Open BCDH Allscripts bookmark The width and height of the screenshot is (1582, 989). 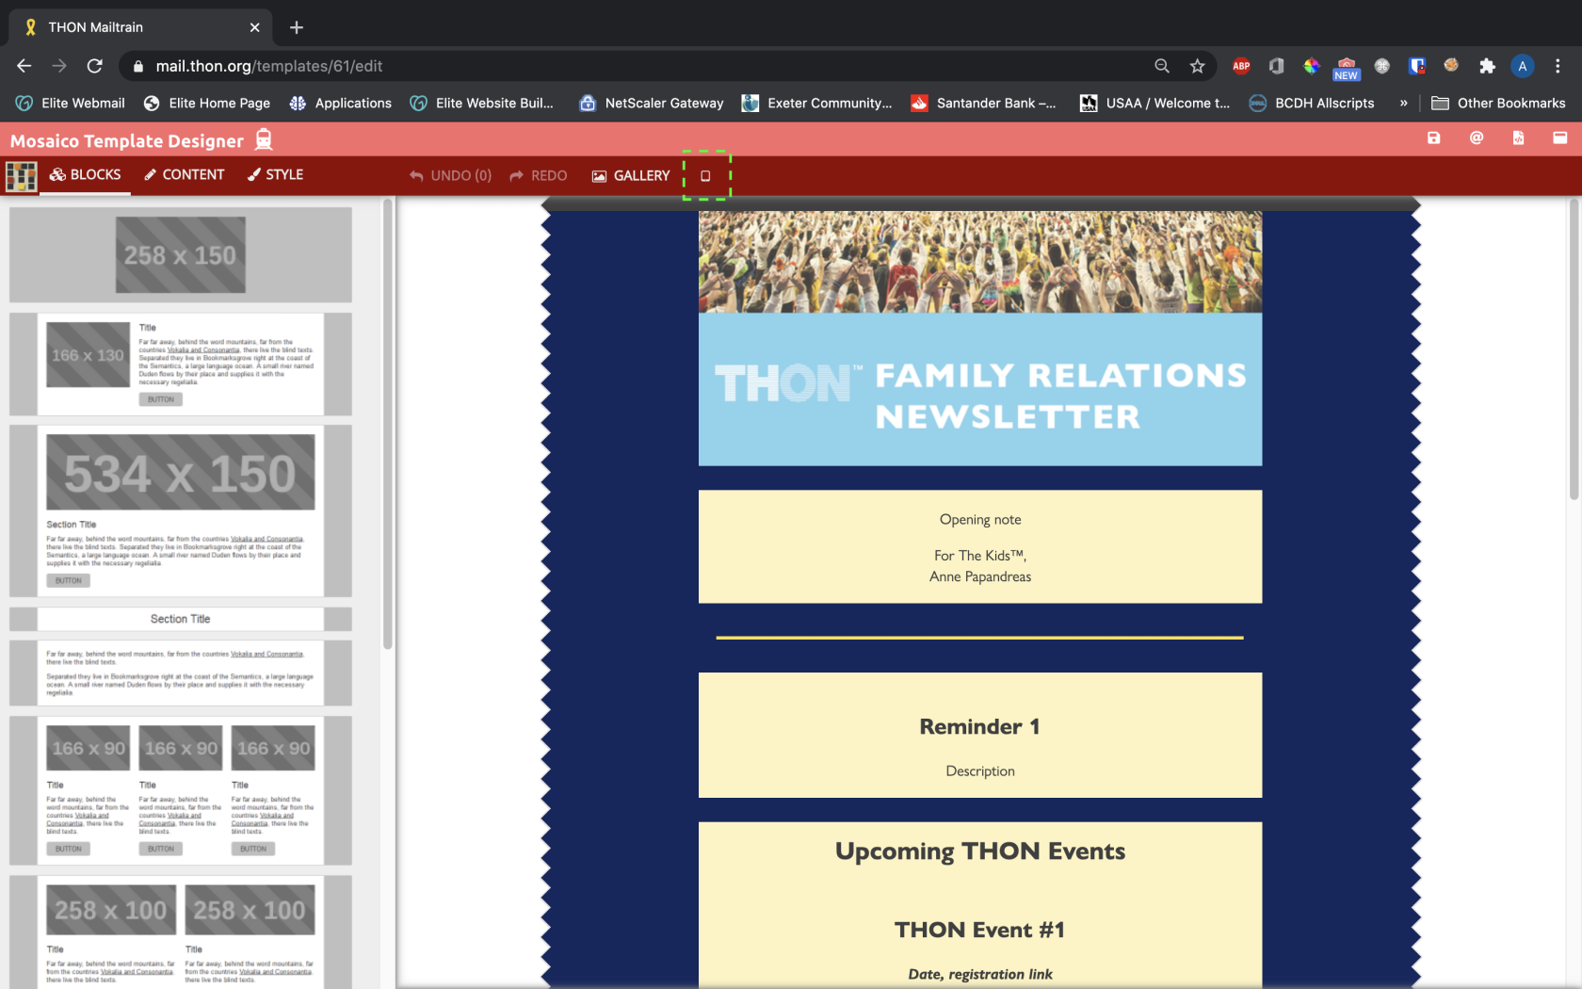1312,103
